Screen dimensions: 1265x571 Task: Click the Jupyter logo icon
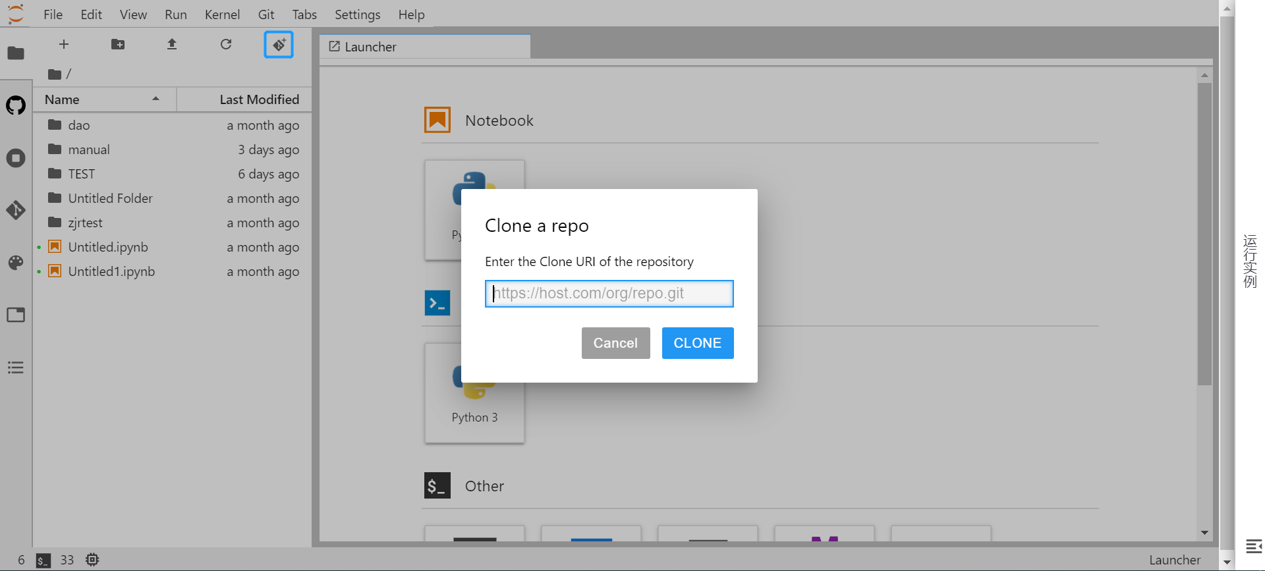point(16,13)
